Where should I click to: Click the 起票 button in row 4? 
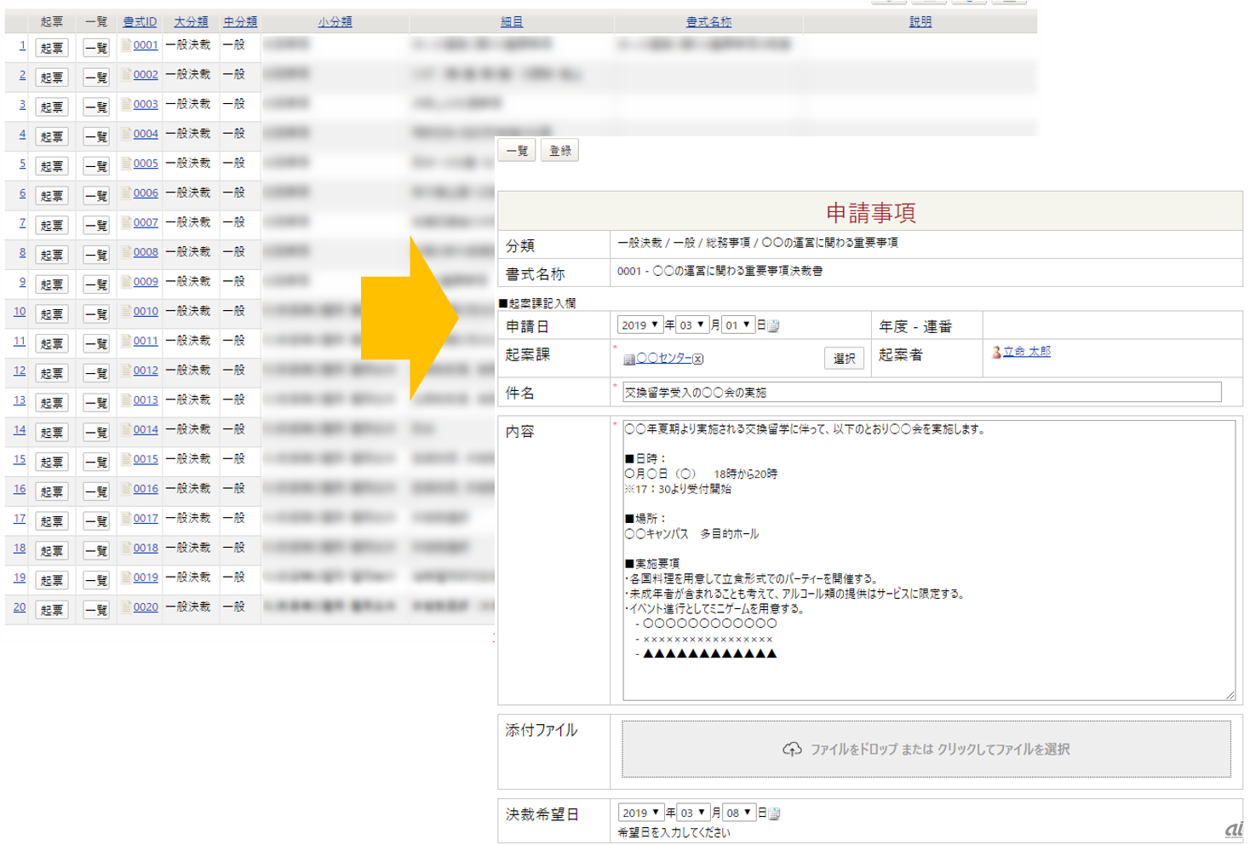tap(52, 136)
